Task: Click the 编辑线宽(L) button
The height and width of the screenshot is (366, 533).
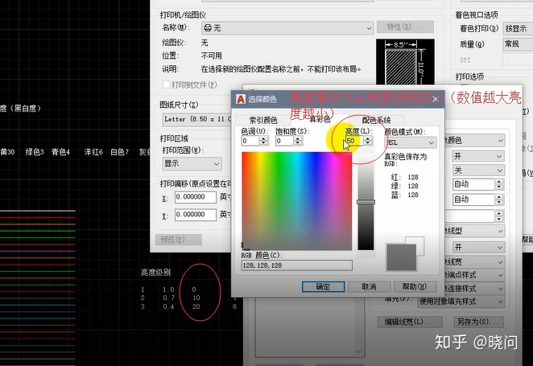Action: click(x=410, y=322)
